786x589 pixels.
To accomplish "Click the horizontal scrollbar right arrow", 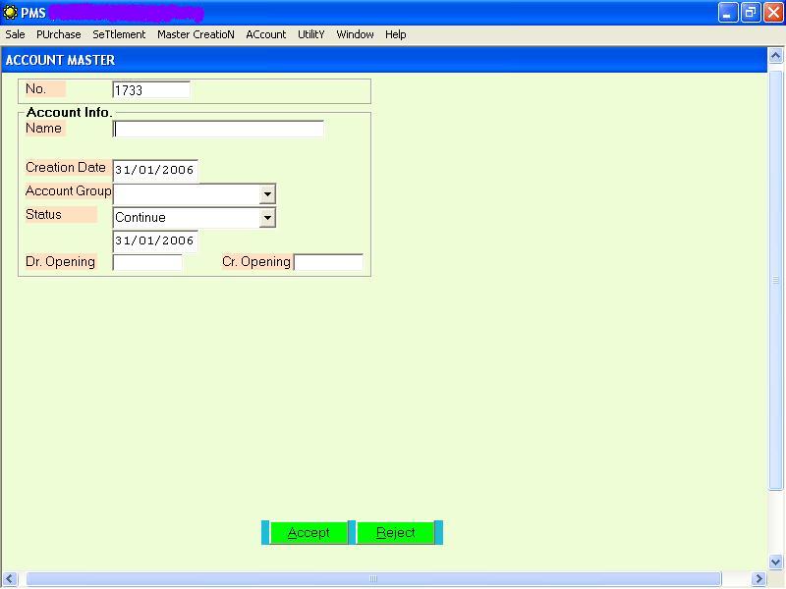I will [758, 579].
